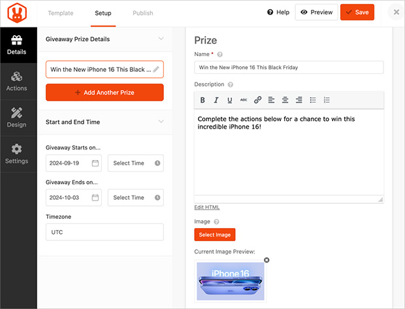Toggle underline formatting in description editor
This screenshot has height=309, width=405.
point(230,100)
